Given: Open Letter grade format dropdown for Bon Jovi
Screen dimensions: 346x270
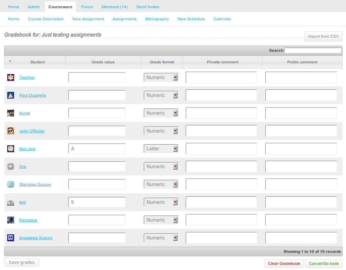Looking at the screenshot, I should 161,149.
